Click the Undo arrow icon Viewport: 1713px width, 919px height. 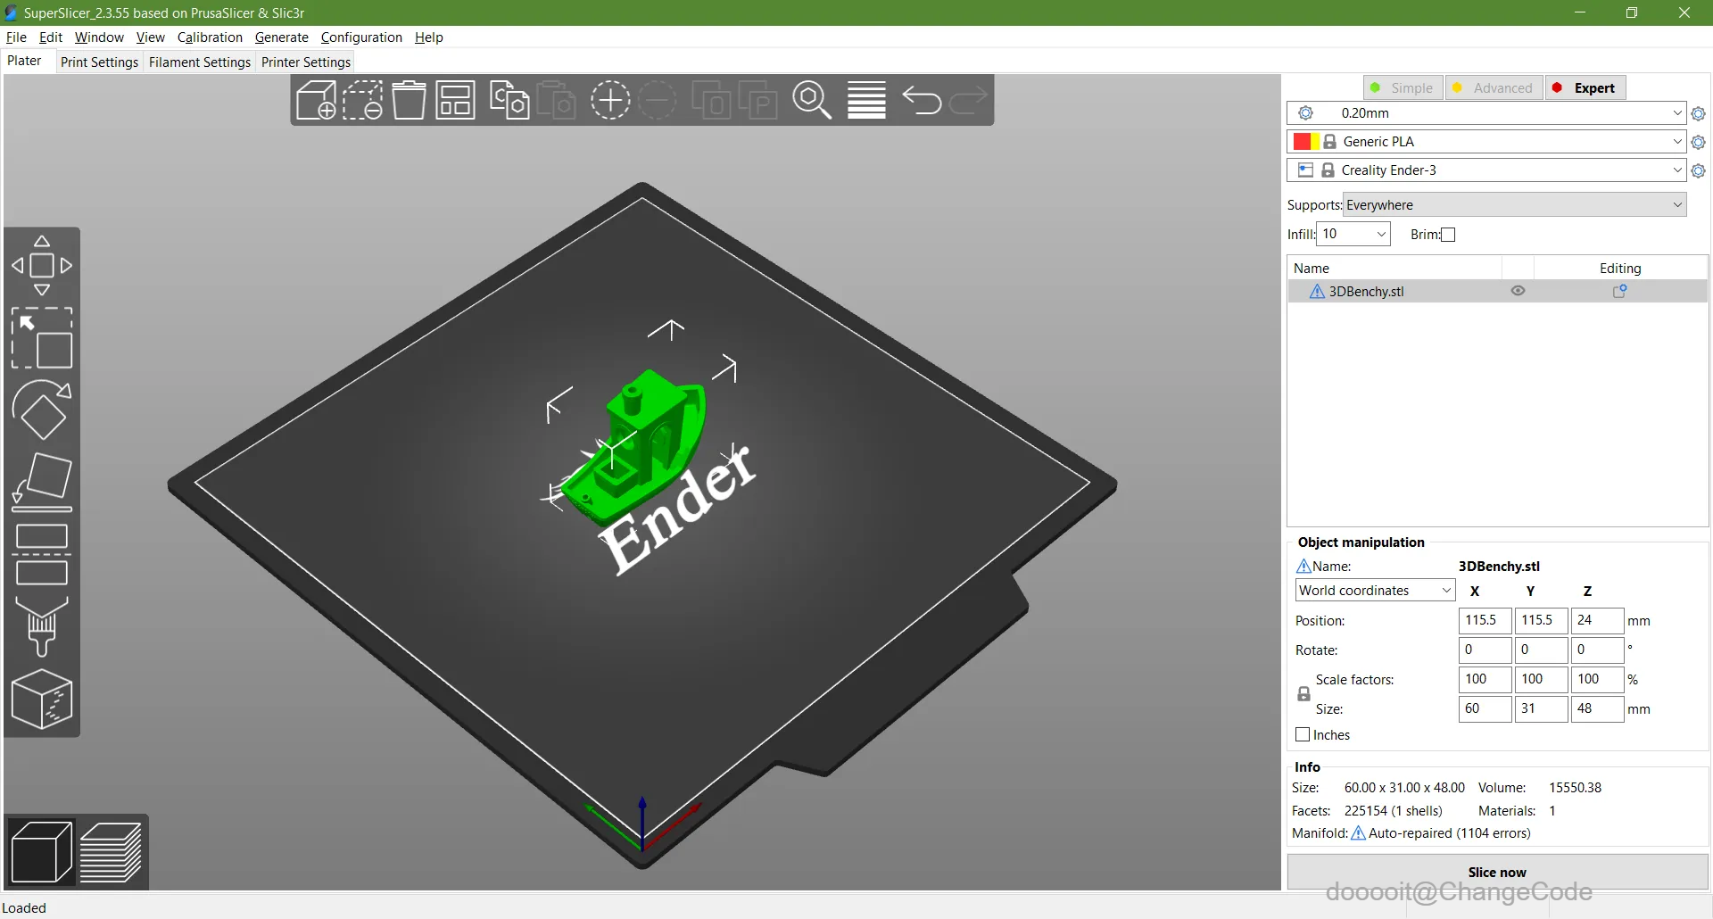click(x=922, y=100)
